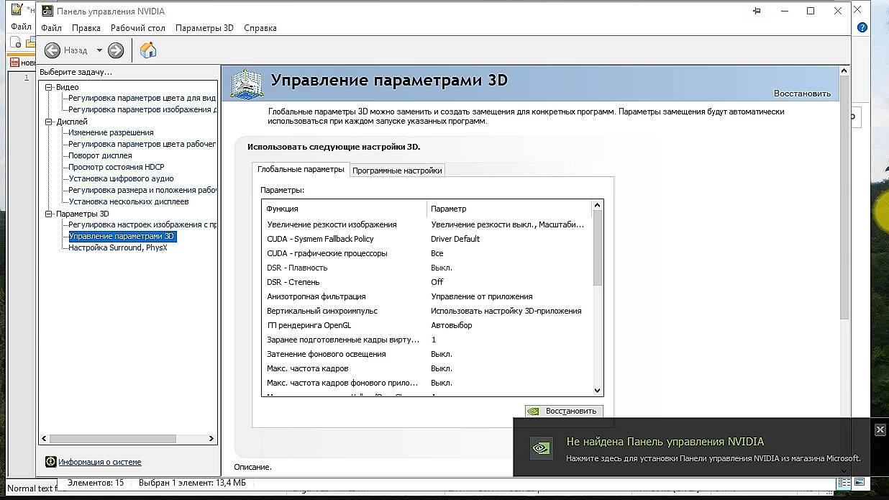Image resolution: width=889 pixels, height=500 pixels.
Task: Click the notification text Не найдена Панель управления NVIDIA
Action: 665,442
